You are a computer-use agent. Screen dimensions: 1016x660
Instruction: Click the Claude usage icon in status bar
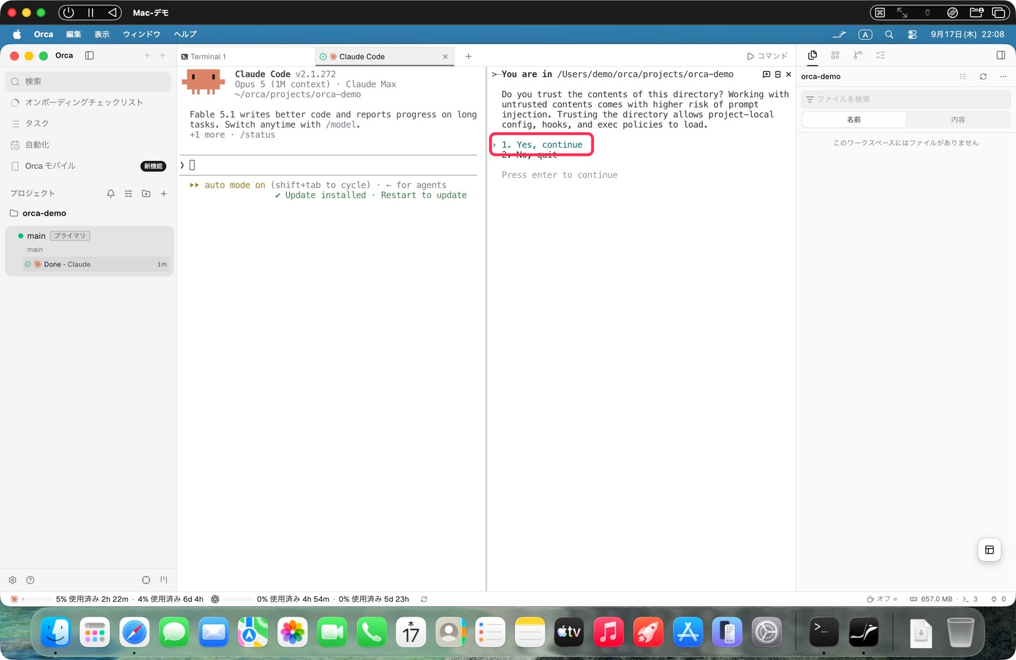point(15,599)
